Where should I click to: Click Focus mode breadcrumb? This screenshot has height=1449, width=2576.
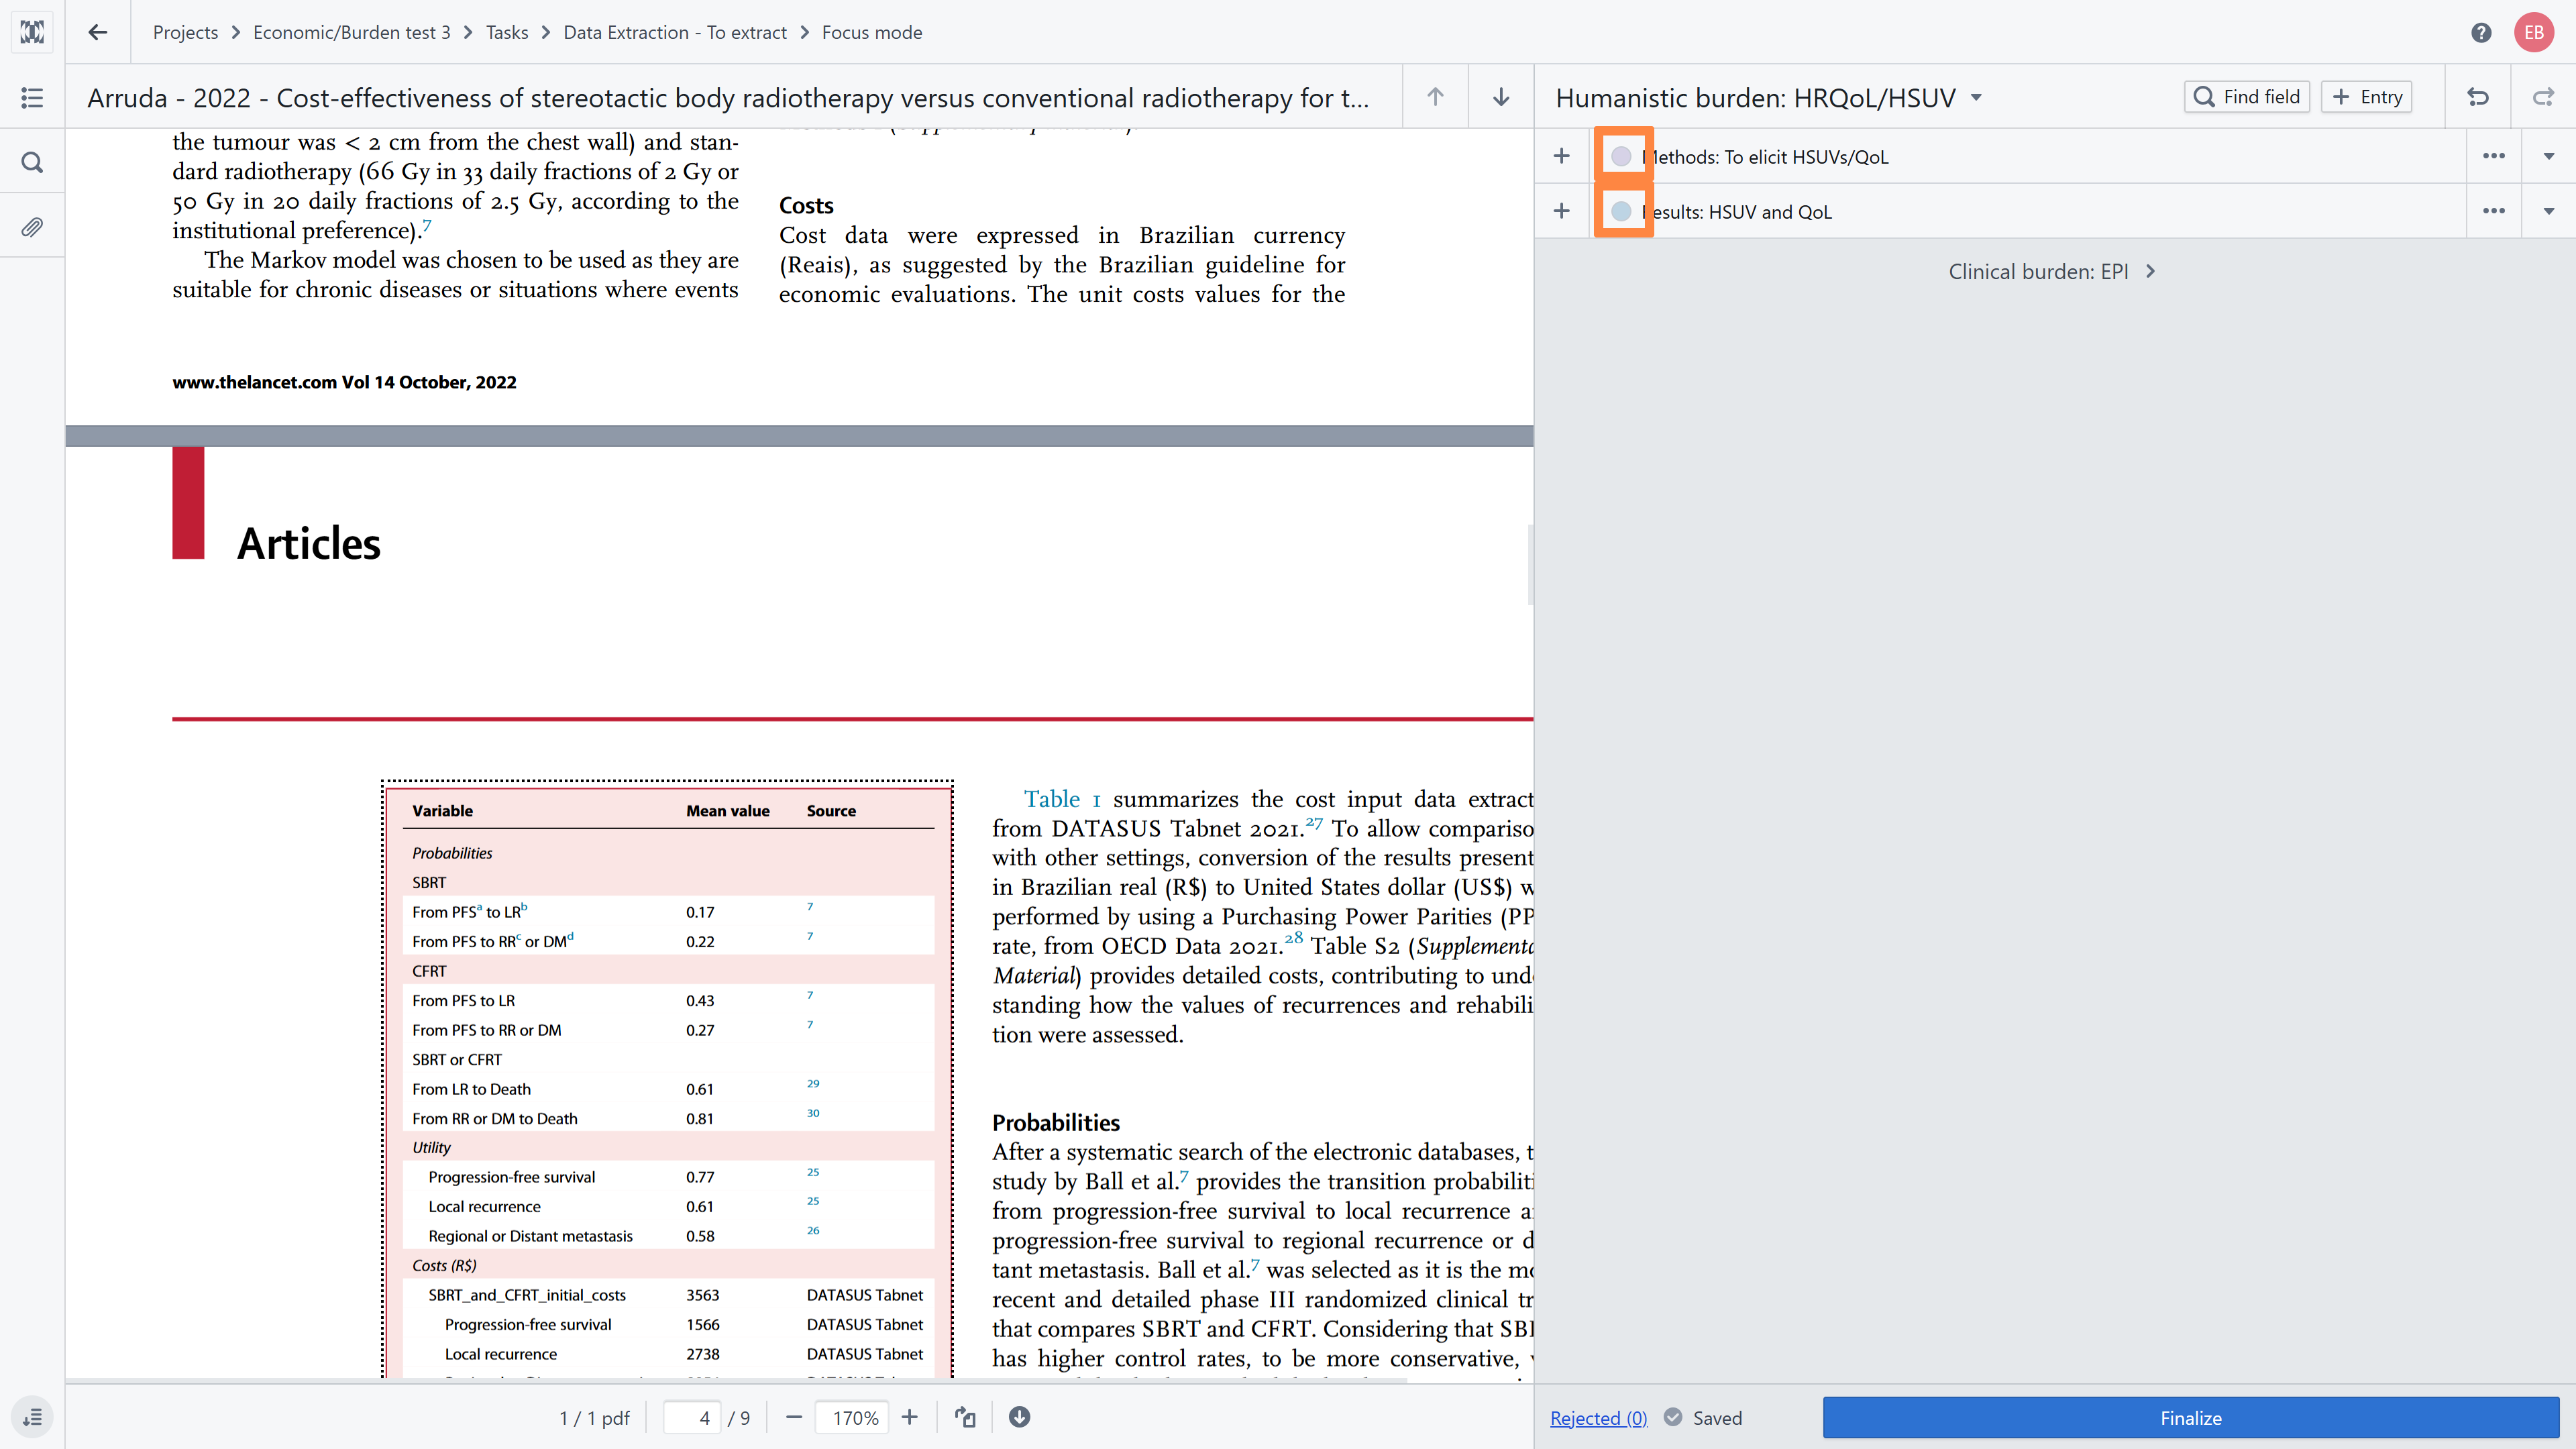[x=872, y=32]
